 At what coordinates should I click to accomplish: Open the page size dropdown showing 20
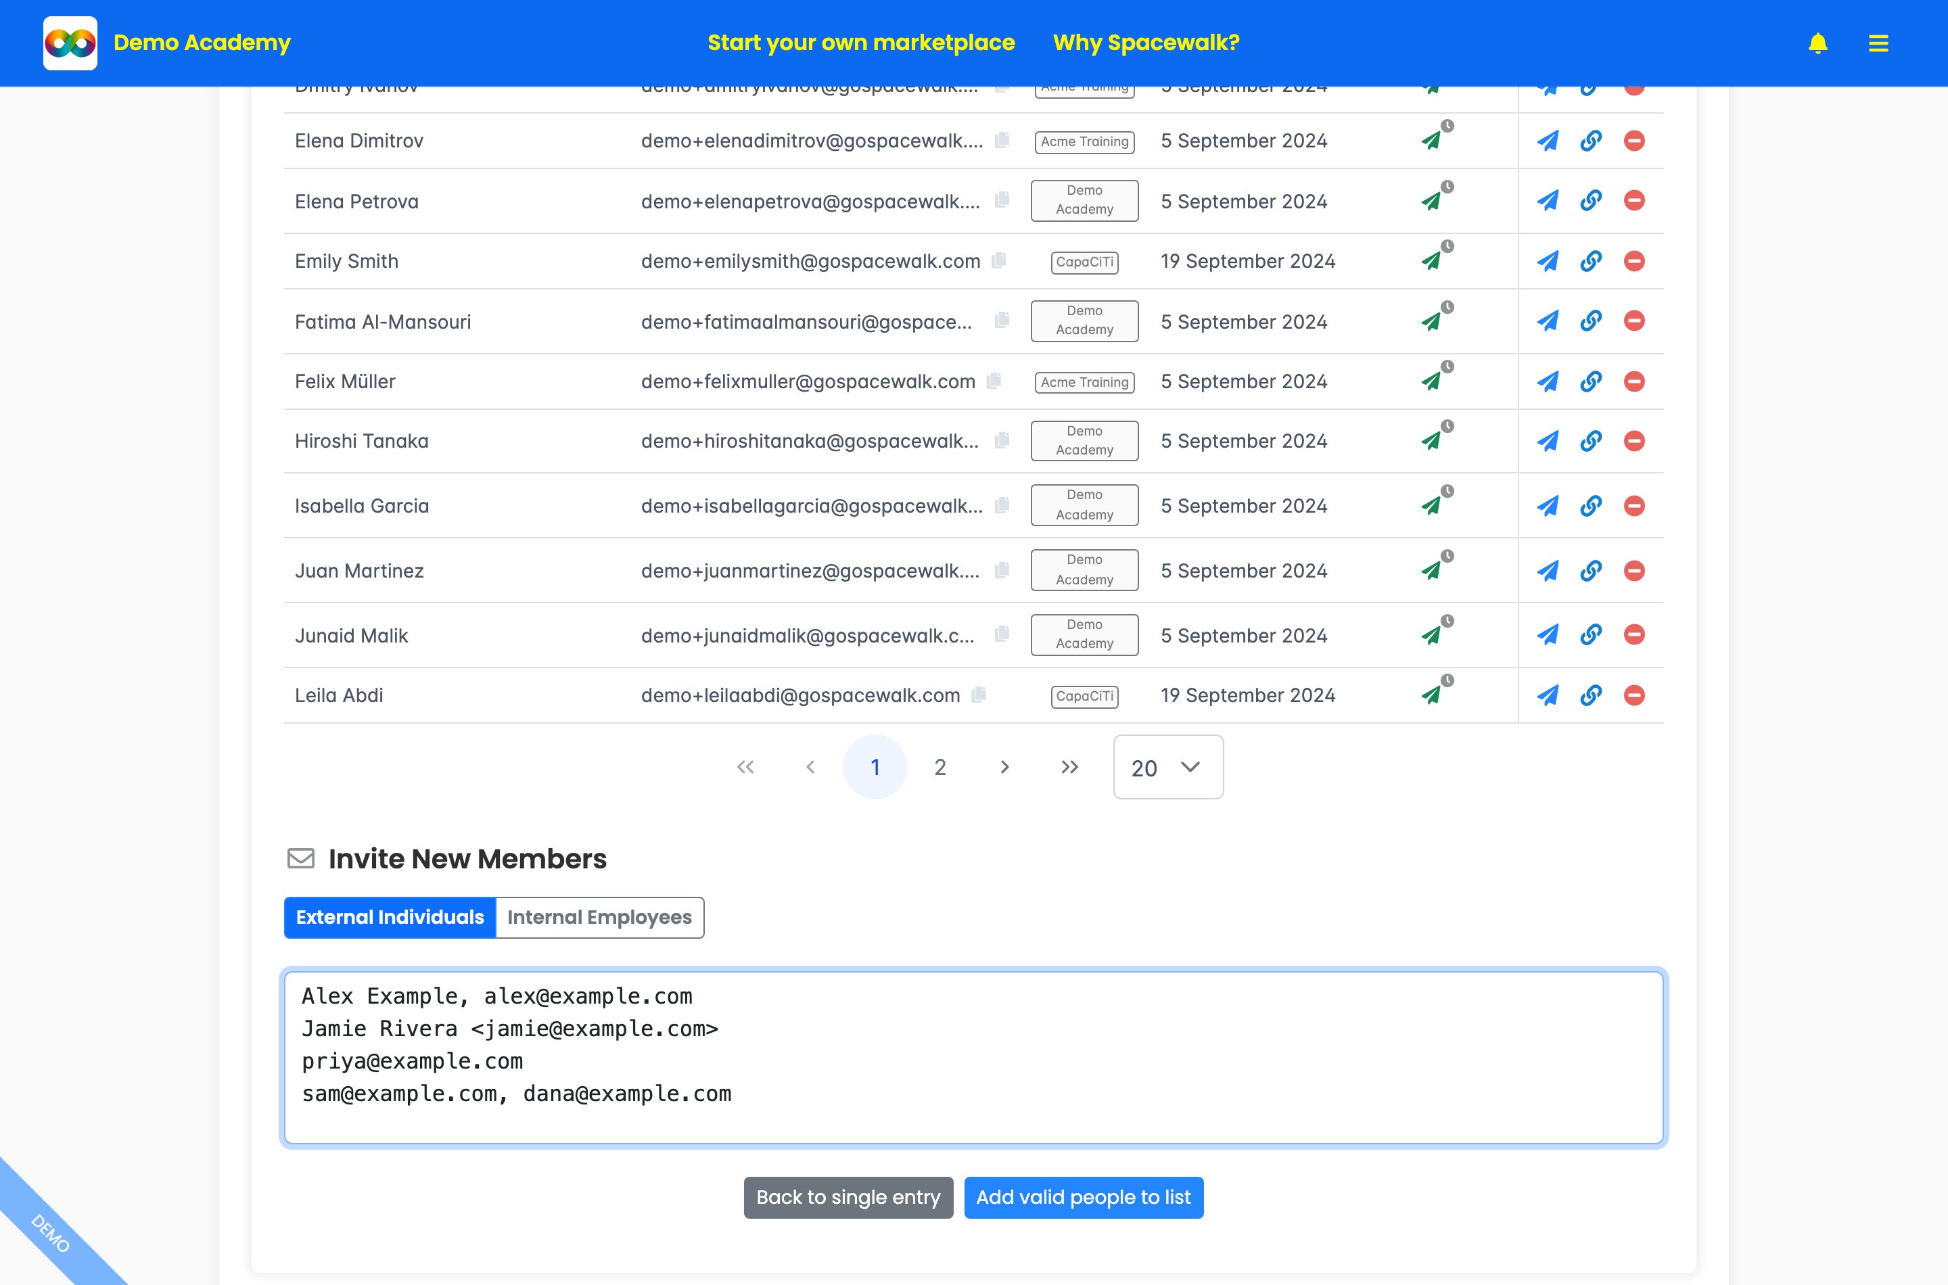point(1168,767)
